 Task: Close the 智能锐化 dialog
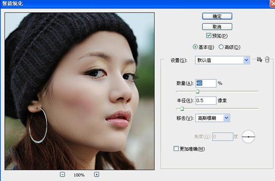tap(272, 3)
